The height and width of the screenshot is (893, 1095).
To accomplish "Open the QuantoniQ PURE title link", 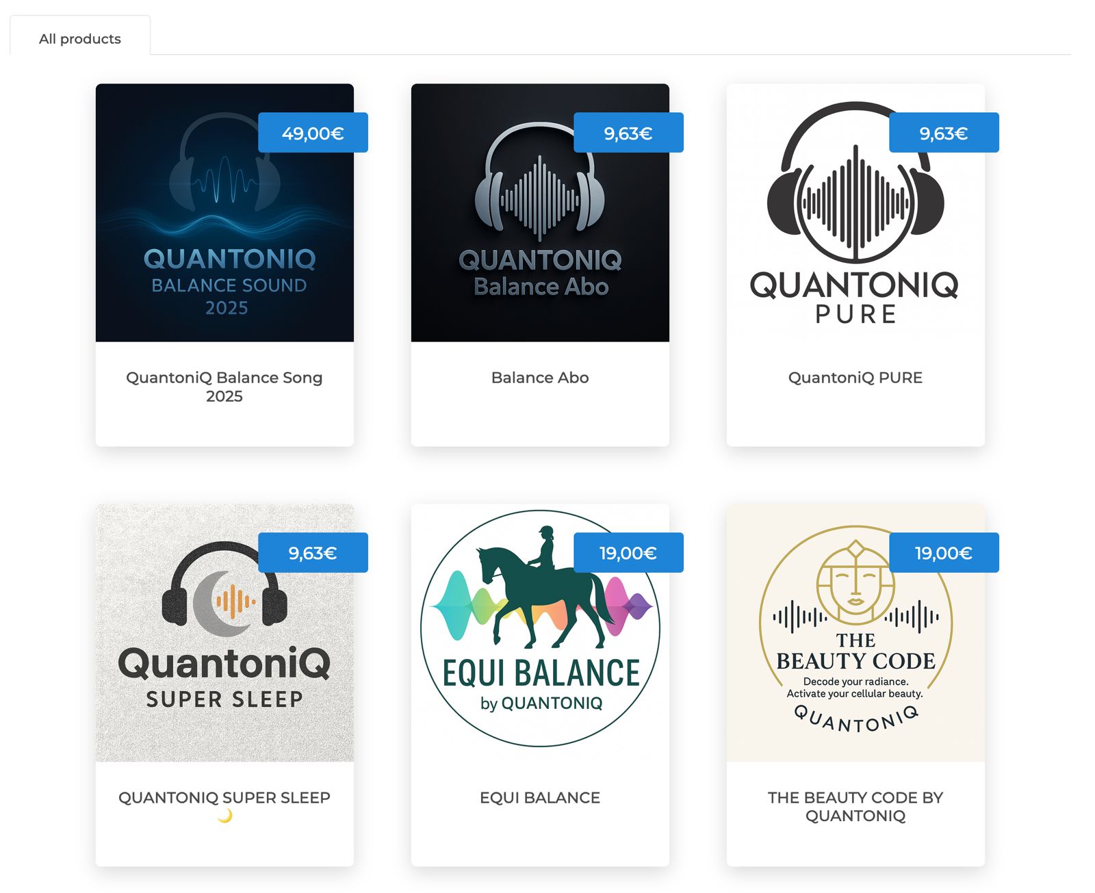I will pyautogui.click(x=855, y=378).
